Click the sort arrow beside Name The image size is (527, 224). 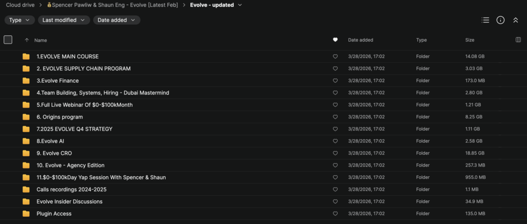27,40
